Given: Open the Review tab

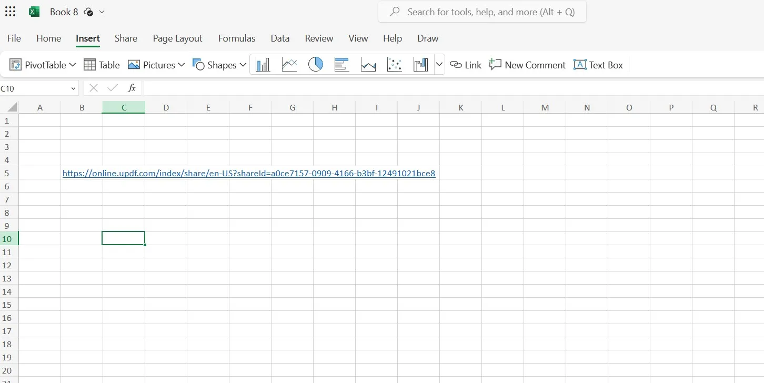Looking at the screenshot, I should click(319, 38).
